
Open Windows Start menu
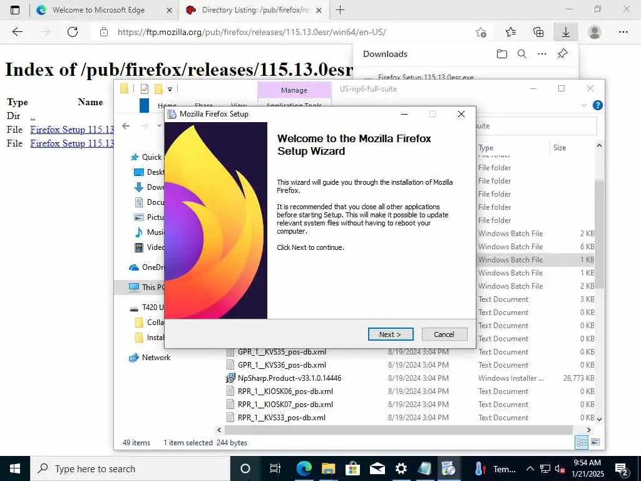(x=15, y=468)
